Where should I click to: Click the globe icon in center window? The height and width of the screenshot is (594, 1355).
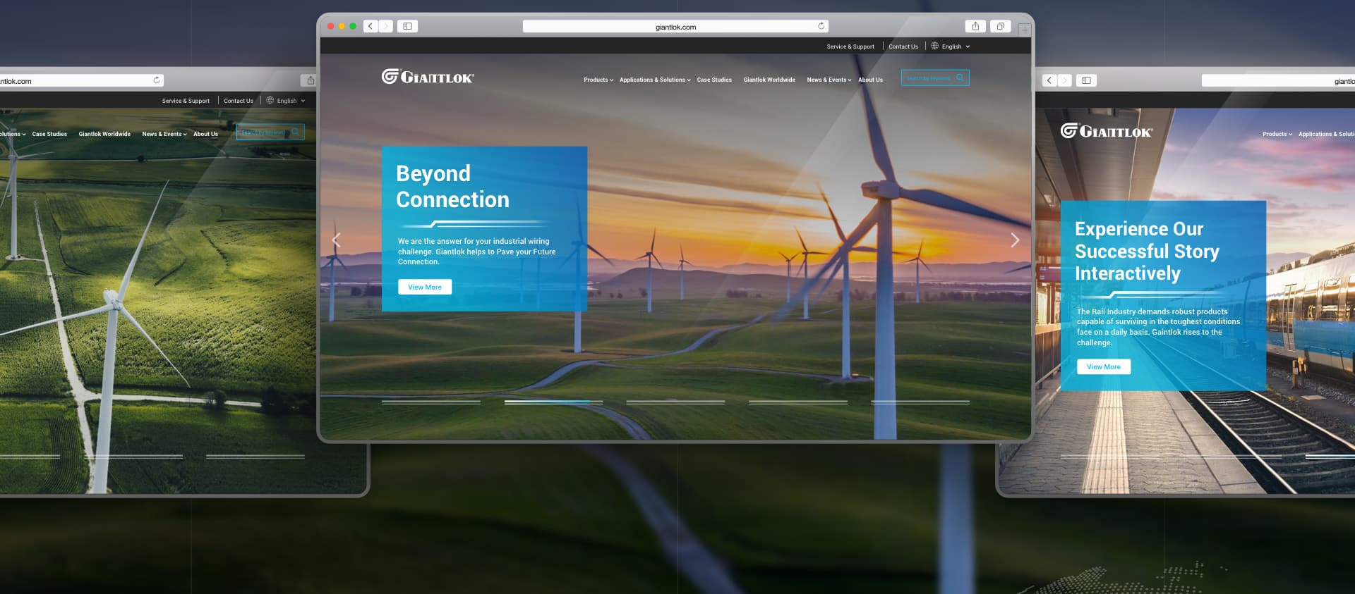click(x=934, y=46)
